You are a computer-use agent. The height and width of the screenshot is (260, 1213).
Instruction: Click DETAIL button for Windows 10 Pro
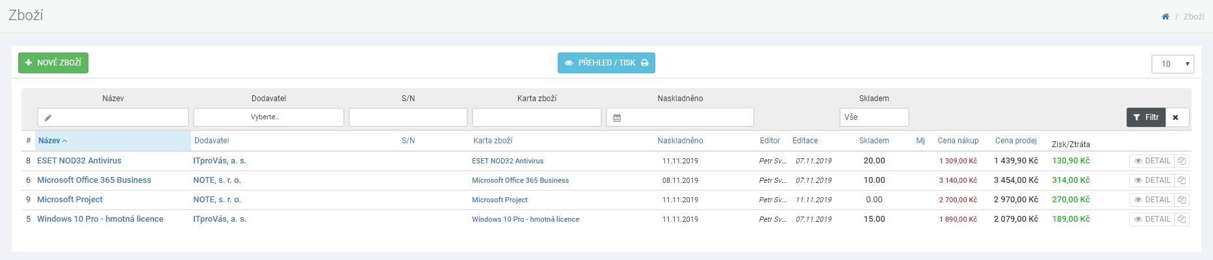pos(1152,219)
